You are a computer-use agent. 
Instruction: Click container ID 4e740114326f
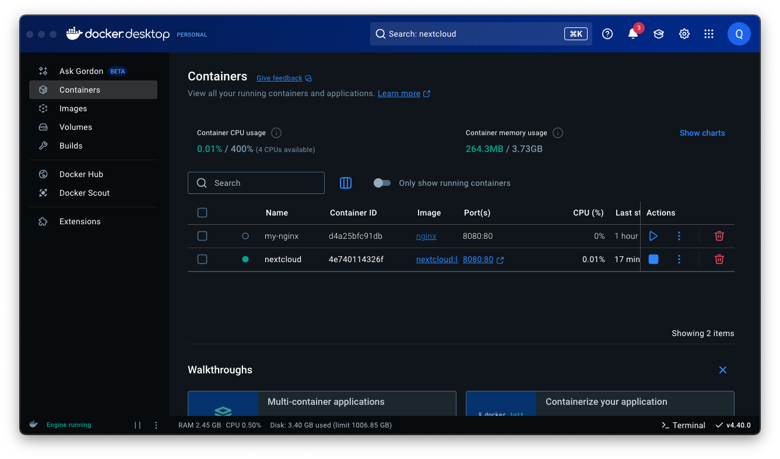tap(356, 259)
